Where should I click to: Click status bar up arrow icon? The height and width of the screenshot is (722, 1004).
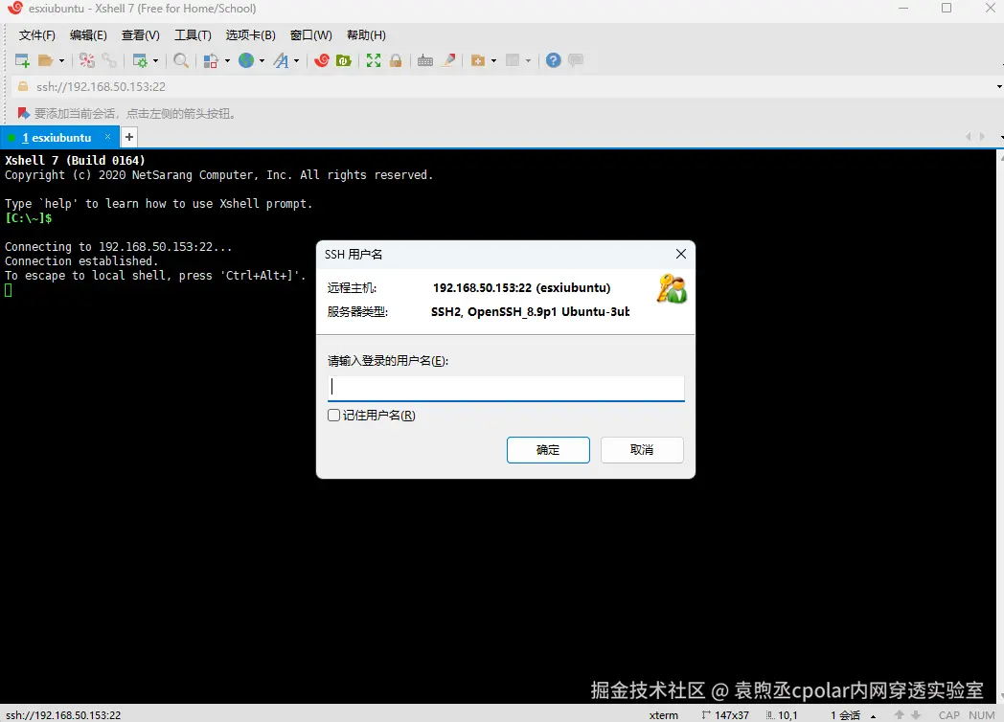pyautogui.click(x=899, y=715)
